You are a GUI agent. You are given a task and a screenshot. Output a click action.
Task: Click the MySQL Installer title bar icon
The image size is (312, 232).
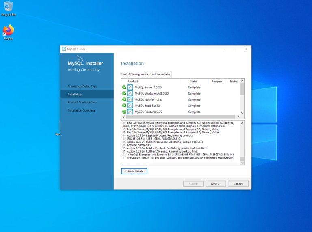[x=64, y=49]
